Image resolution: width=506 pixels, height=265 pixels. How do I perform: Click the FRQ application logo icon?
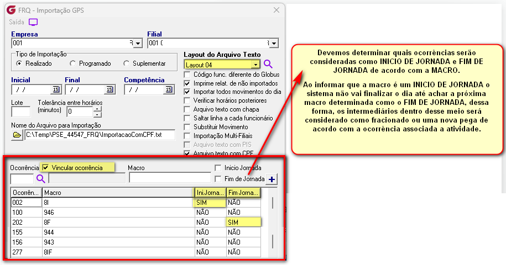click(11, 10)
